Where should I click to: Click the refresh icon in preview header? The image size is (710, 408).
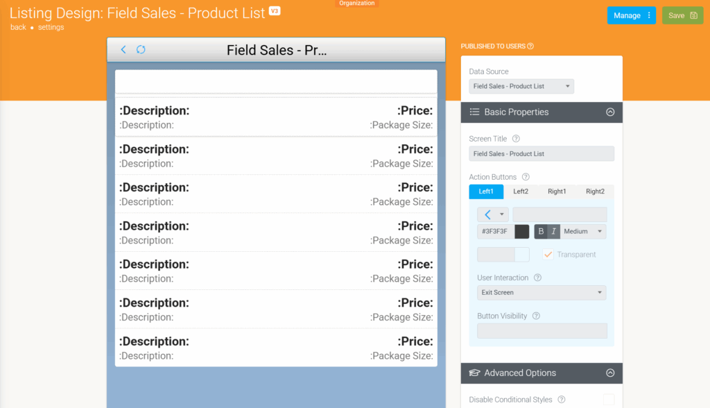pyautogui.click(x=141, y=49)
